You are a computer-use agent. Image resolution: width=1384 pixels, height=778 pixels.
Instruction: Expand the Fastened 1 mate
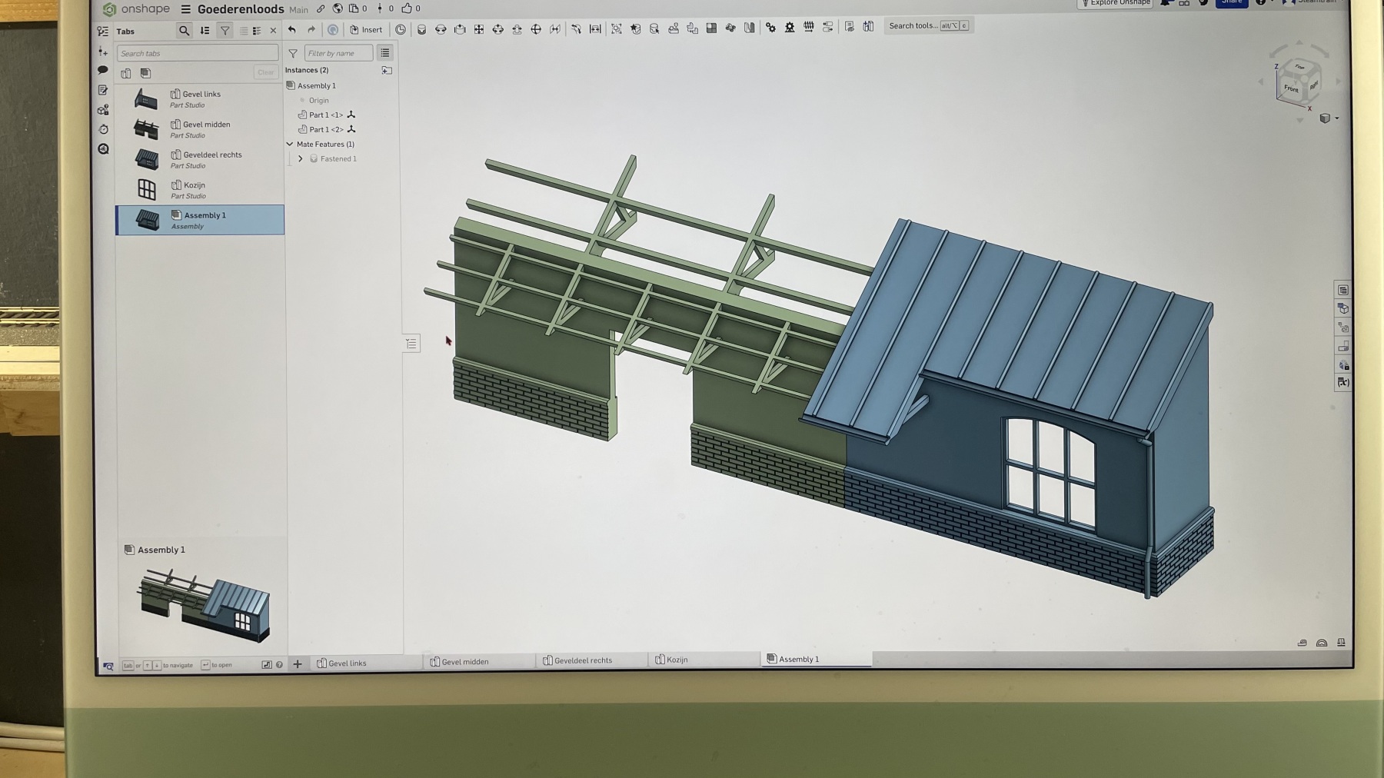[x=301, y=159]
